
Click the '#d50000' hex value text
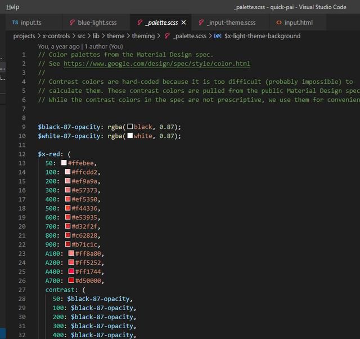pos(88,280)
